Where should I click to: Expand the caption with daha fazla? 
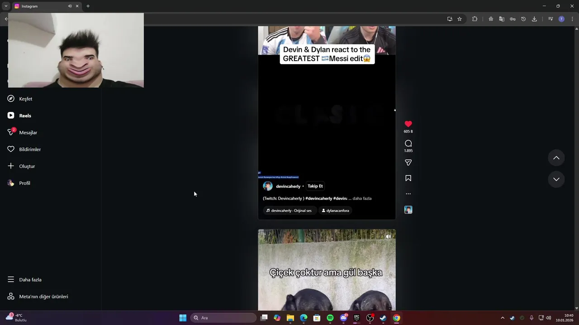coord(362,199)
